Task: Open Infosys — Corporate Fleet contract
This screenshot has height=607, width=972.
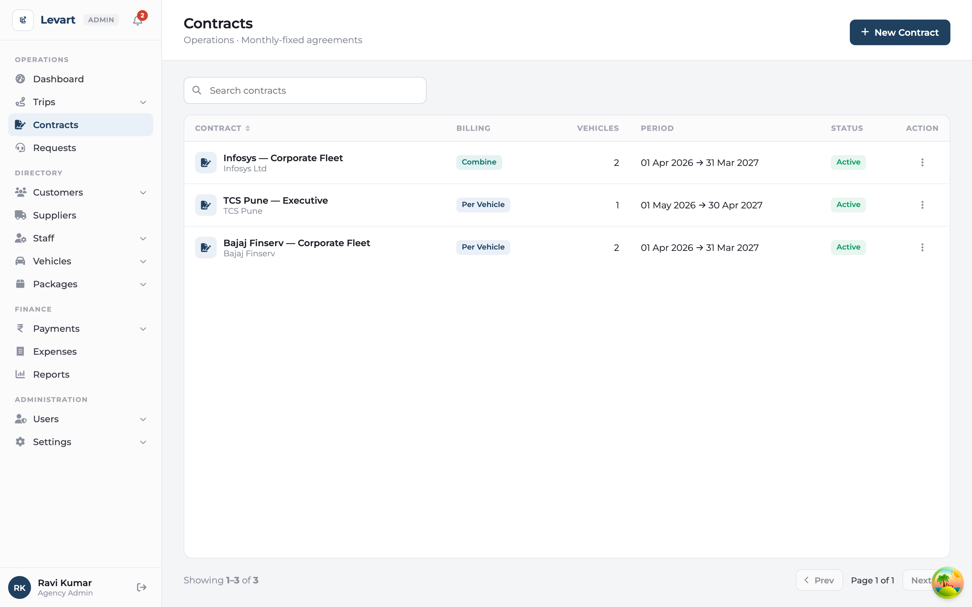Action: 283,158
